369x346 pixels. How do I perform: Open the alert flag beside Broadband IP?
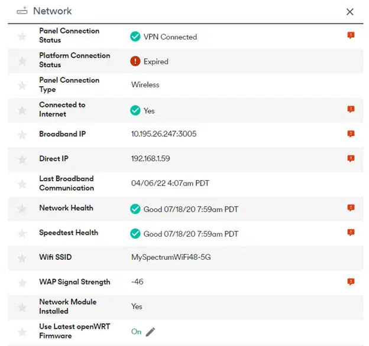(351, 133)
